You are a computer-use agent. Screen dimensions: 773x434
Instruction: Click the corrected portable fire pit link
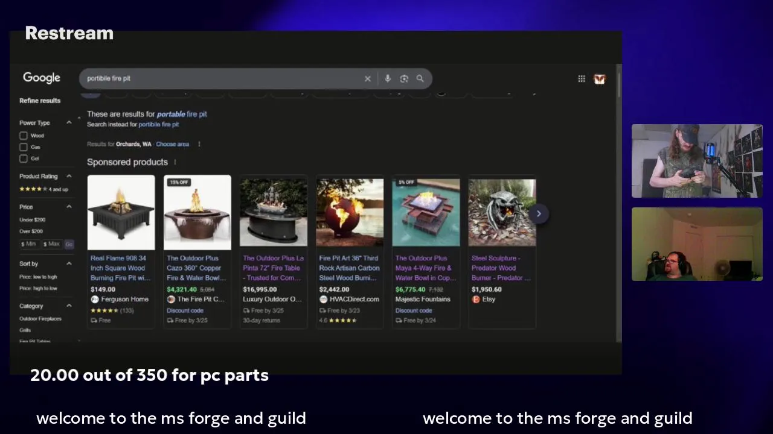[182, 114]
